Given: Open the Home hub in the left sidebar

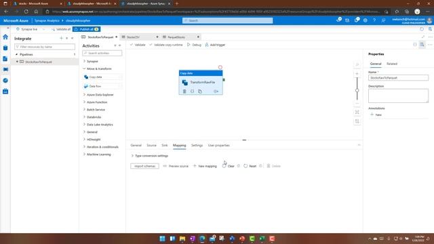Looking at the screenshot, I should coord(5,37).
